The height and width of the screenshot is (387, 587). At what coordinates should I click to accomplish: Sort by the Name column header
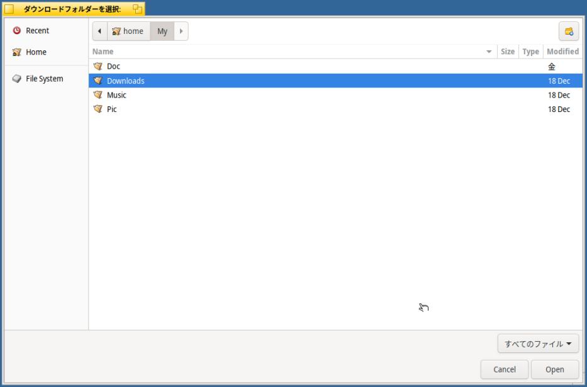293,52
